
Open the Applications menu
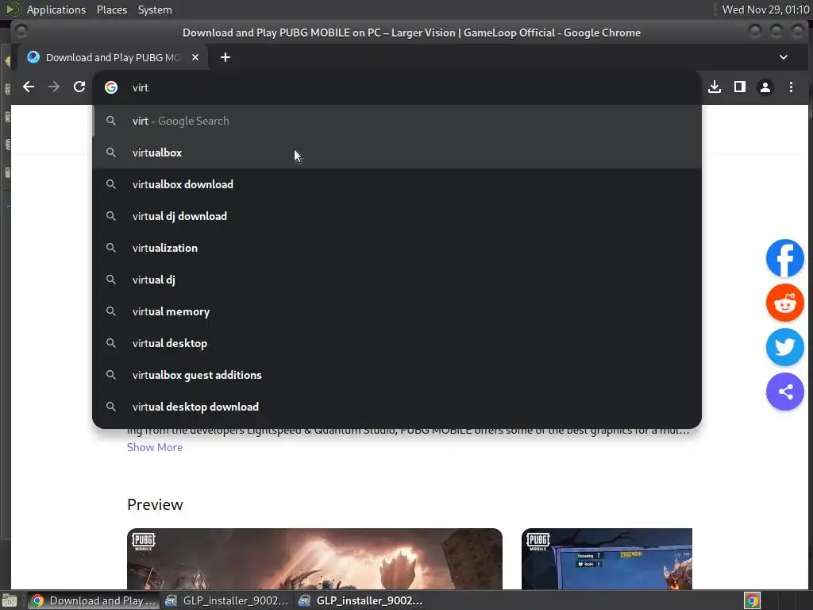tap(56, 10)
